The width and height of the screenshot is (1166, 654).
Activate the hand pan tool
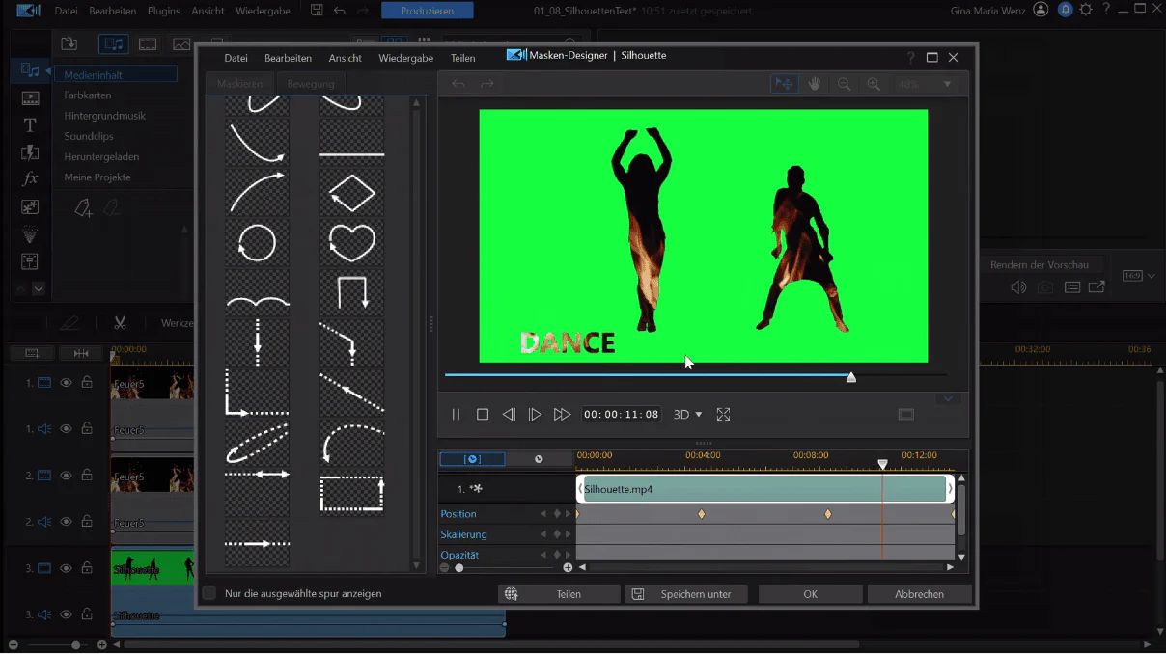pyautogui.click(x=814, y=84)
